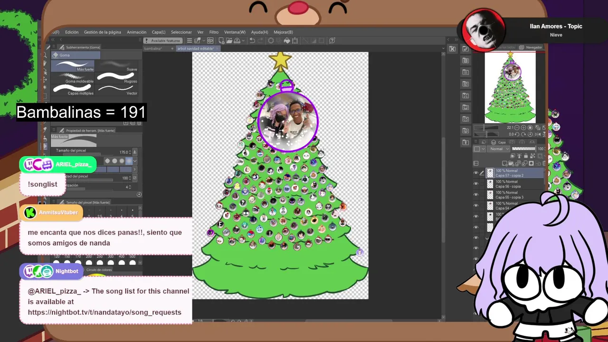
Task: Click the new raster layer icon
Action: tap(504, 163)
